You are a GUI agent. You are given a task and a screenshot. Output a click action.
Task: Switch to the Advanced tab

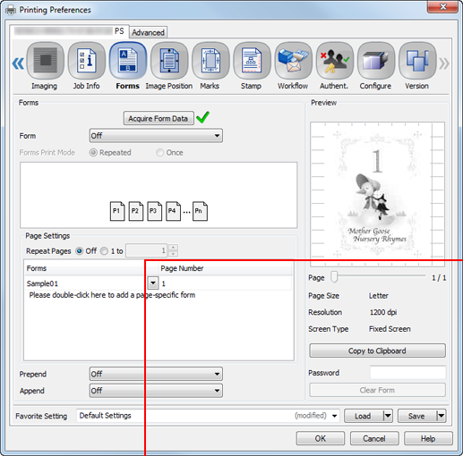click(148, 32)
